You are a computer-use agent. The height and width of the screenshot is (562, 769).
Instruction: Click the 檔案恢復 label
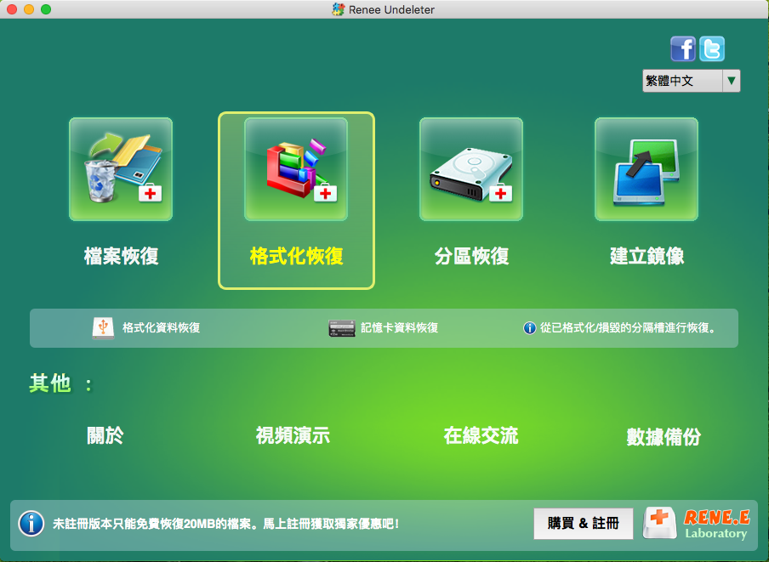coord(121,256)
